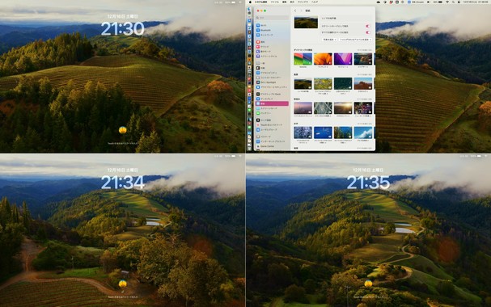Click Show All link for Dynamic Wallpapers
Viewport: 491px width, 307px height.
[365, 50]
